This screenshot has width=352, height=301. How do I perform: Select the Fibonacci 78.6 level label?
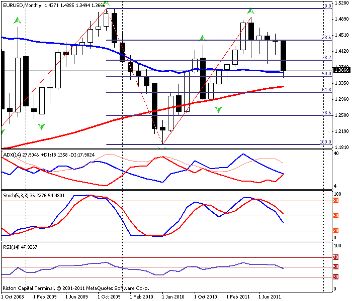click(x=327, y=113)
